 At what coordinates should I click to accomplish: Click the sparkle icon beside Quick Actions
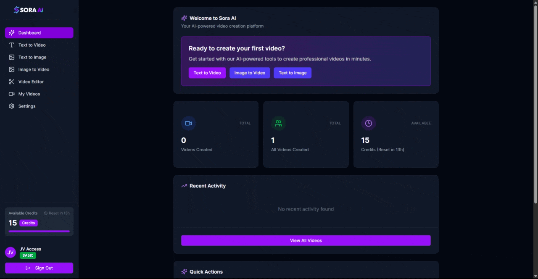tap(184, 272)
